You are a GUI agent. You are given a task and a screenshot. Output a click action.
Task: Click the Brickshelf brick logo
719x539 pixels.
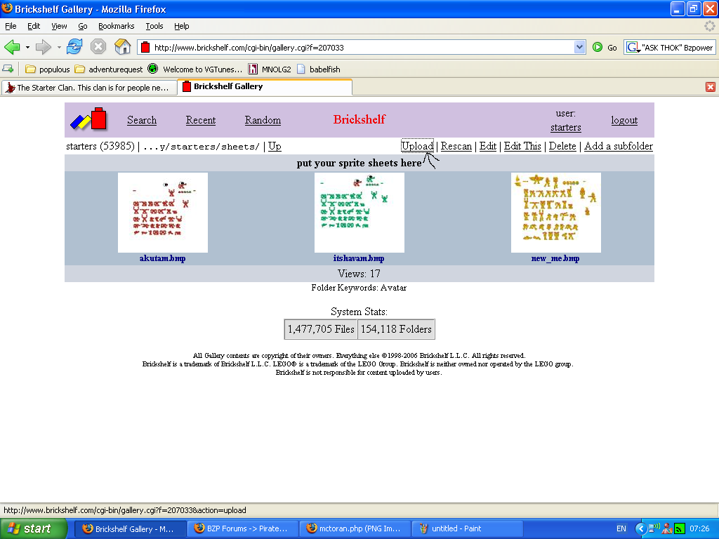click(x=88, y=119)
